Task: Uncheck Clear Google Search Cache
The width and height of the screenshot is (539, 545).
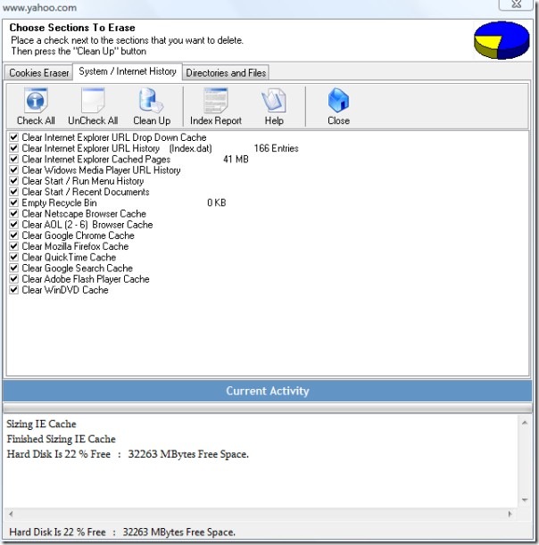Action: (x=14, y=268)
